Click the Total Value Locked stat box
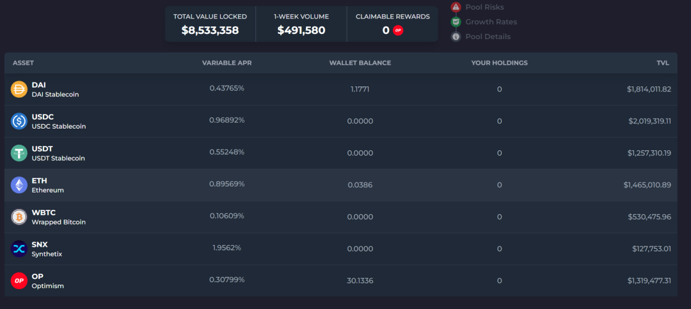The image size is (691, 309). tap(210, 24)
